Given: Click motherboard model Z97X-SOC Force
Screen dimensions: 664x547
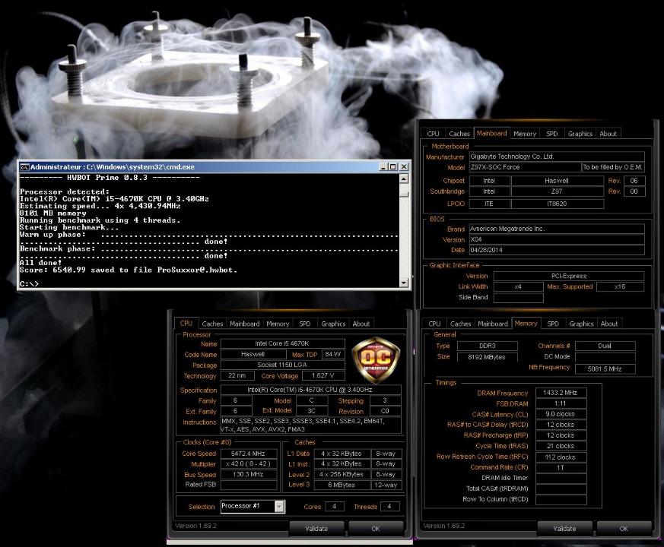Looking at the screenshot, I should [525, 167].
